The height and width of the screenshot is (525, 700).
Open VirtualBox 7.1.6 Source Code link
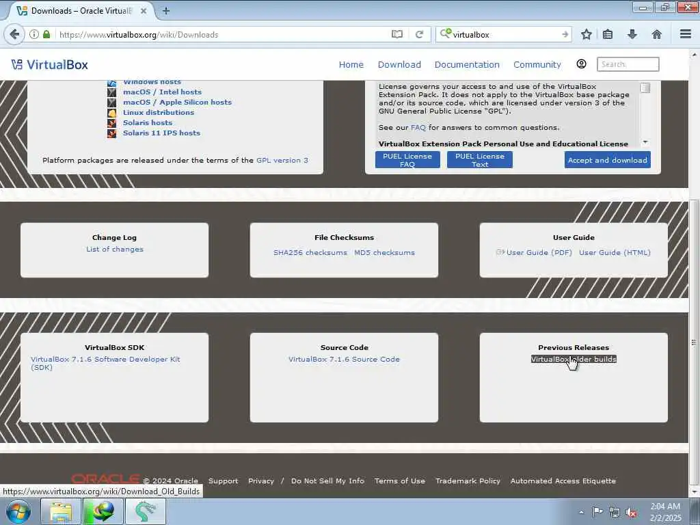point(345,360)
